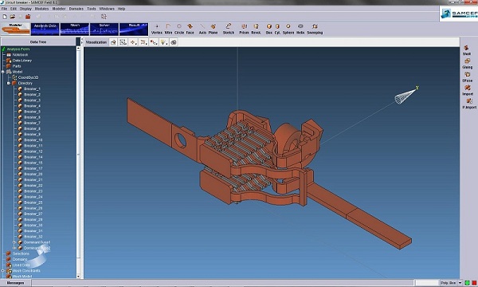The height and width of the screenshot is (287, 478).
Task: Switch to the Result module tab
Action: pyautogui.click(x=134, y=29)
